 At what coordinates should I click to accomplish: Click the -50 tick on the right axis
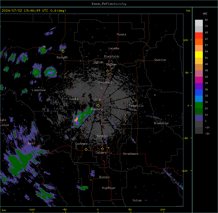coord(186,138)
